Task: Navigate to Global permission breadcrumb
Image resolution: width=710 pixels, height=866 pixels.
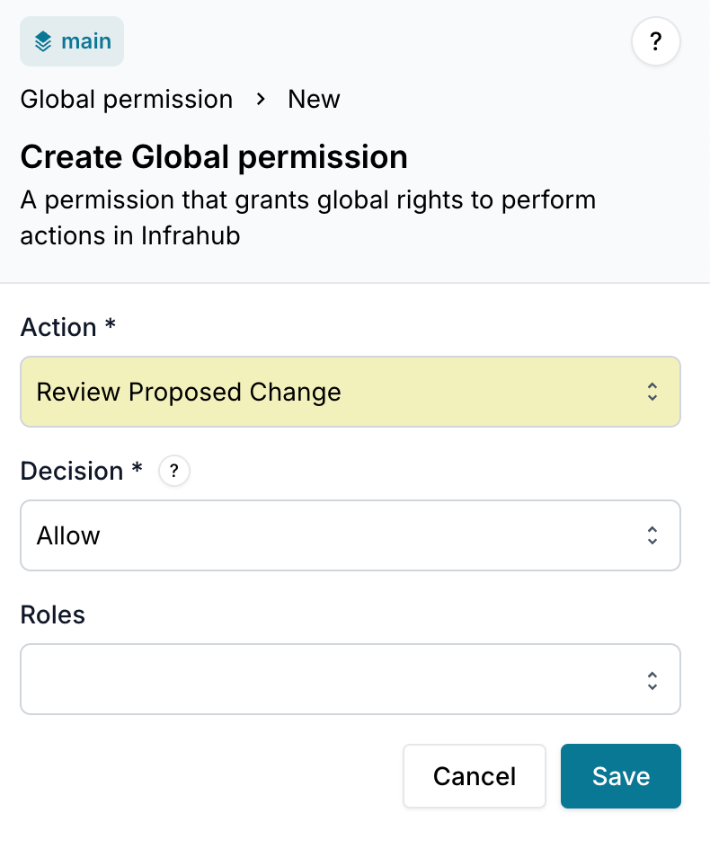Action: click(126, 99)
